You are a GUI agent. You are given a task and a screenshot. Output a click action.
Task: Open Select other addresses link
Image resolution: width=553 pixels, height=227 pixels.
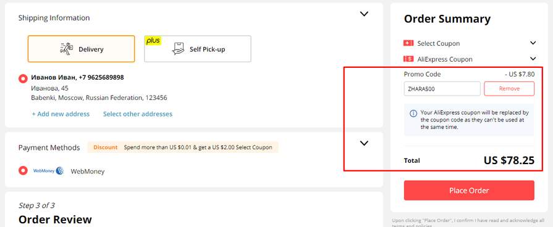(138, 114)
